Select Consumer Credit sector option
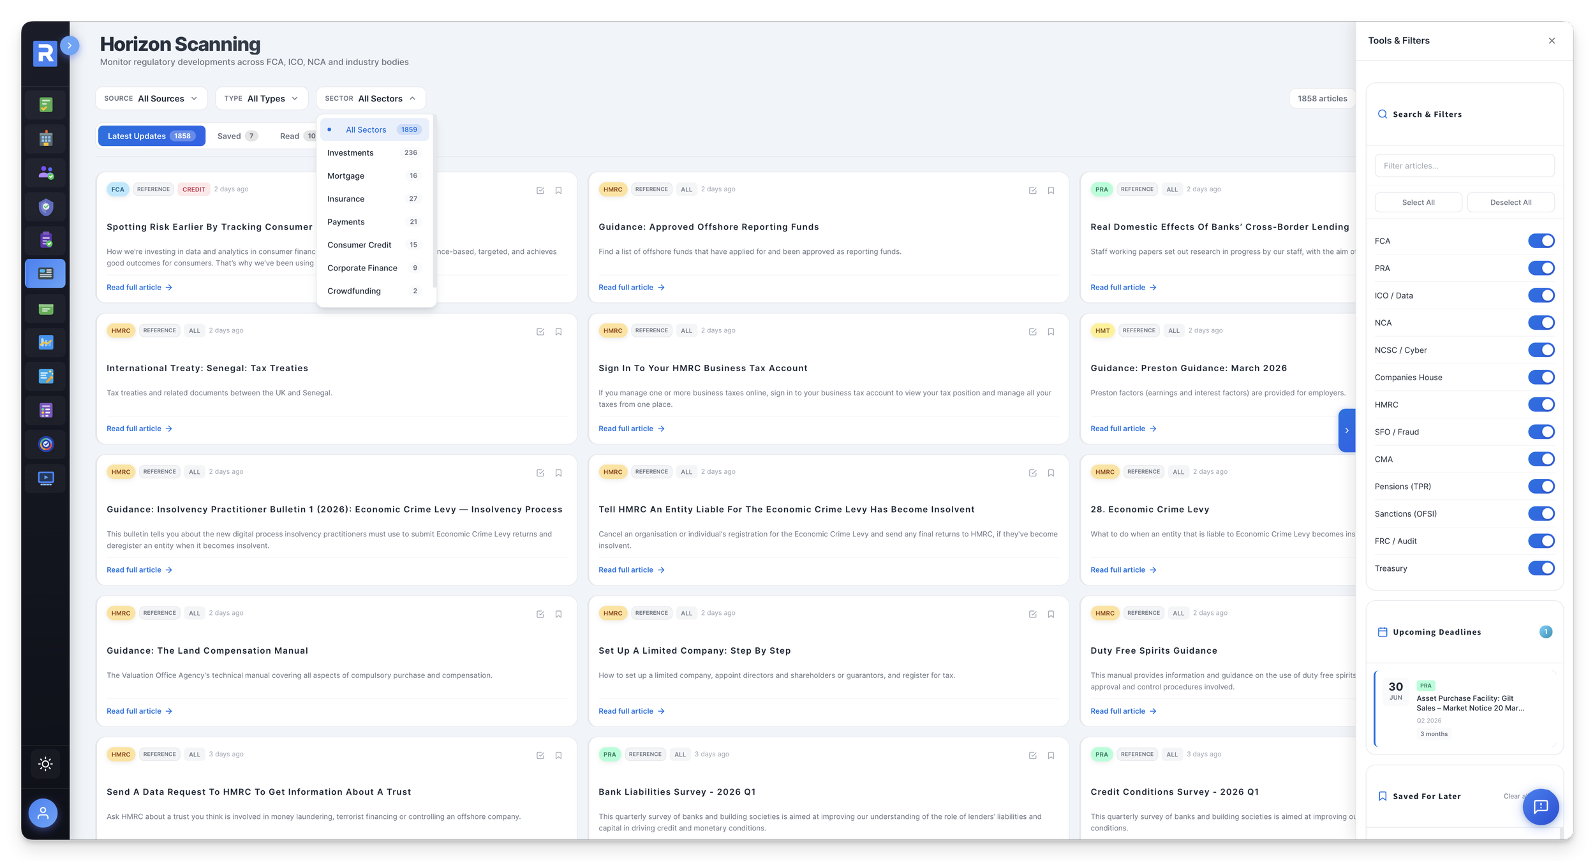This screenshot has width=1595, height=861. [x=375, y=245]
